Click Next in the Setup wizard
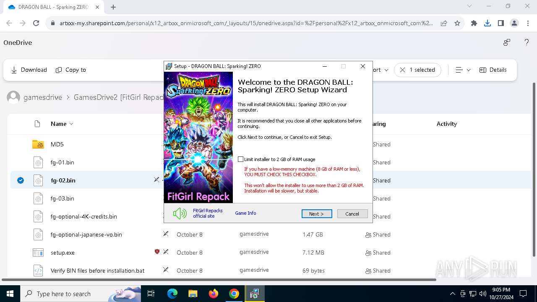This screenshot has height=302, width=537. click(317, 214)
